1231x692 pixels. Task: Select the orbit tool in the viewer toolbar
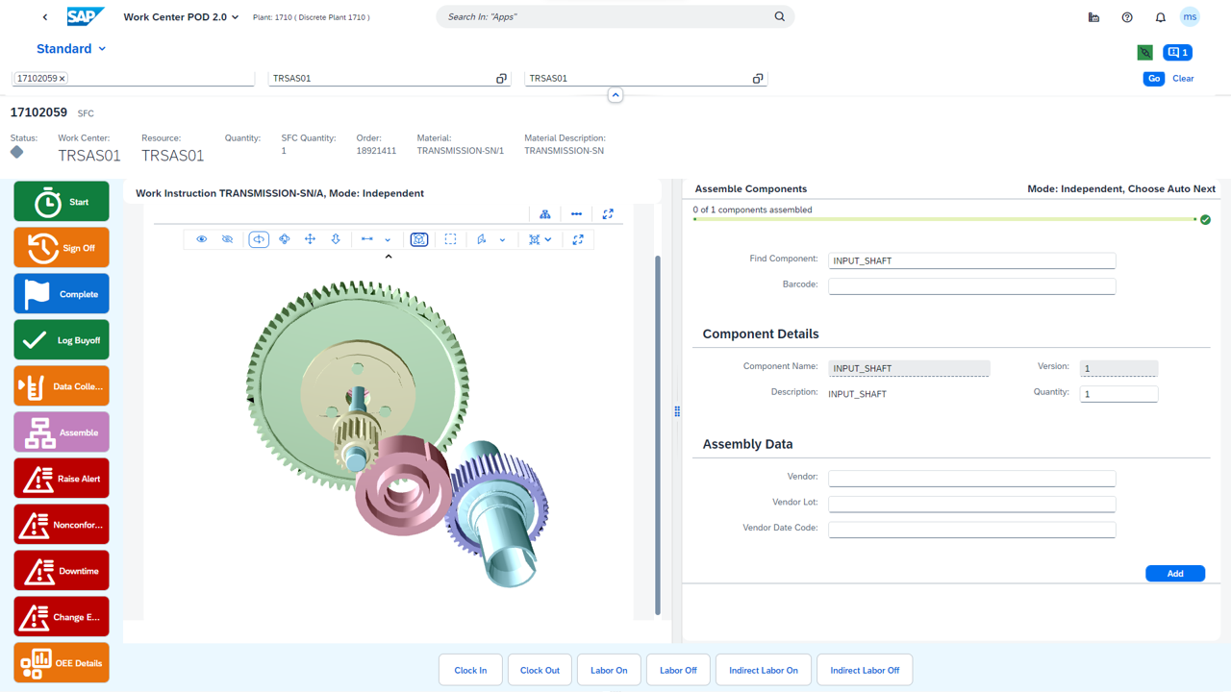coord(285,239)
